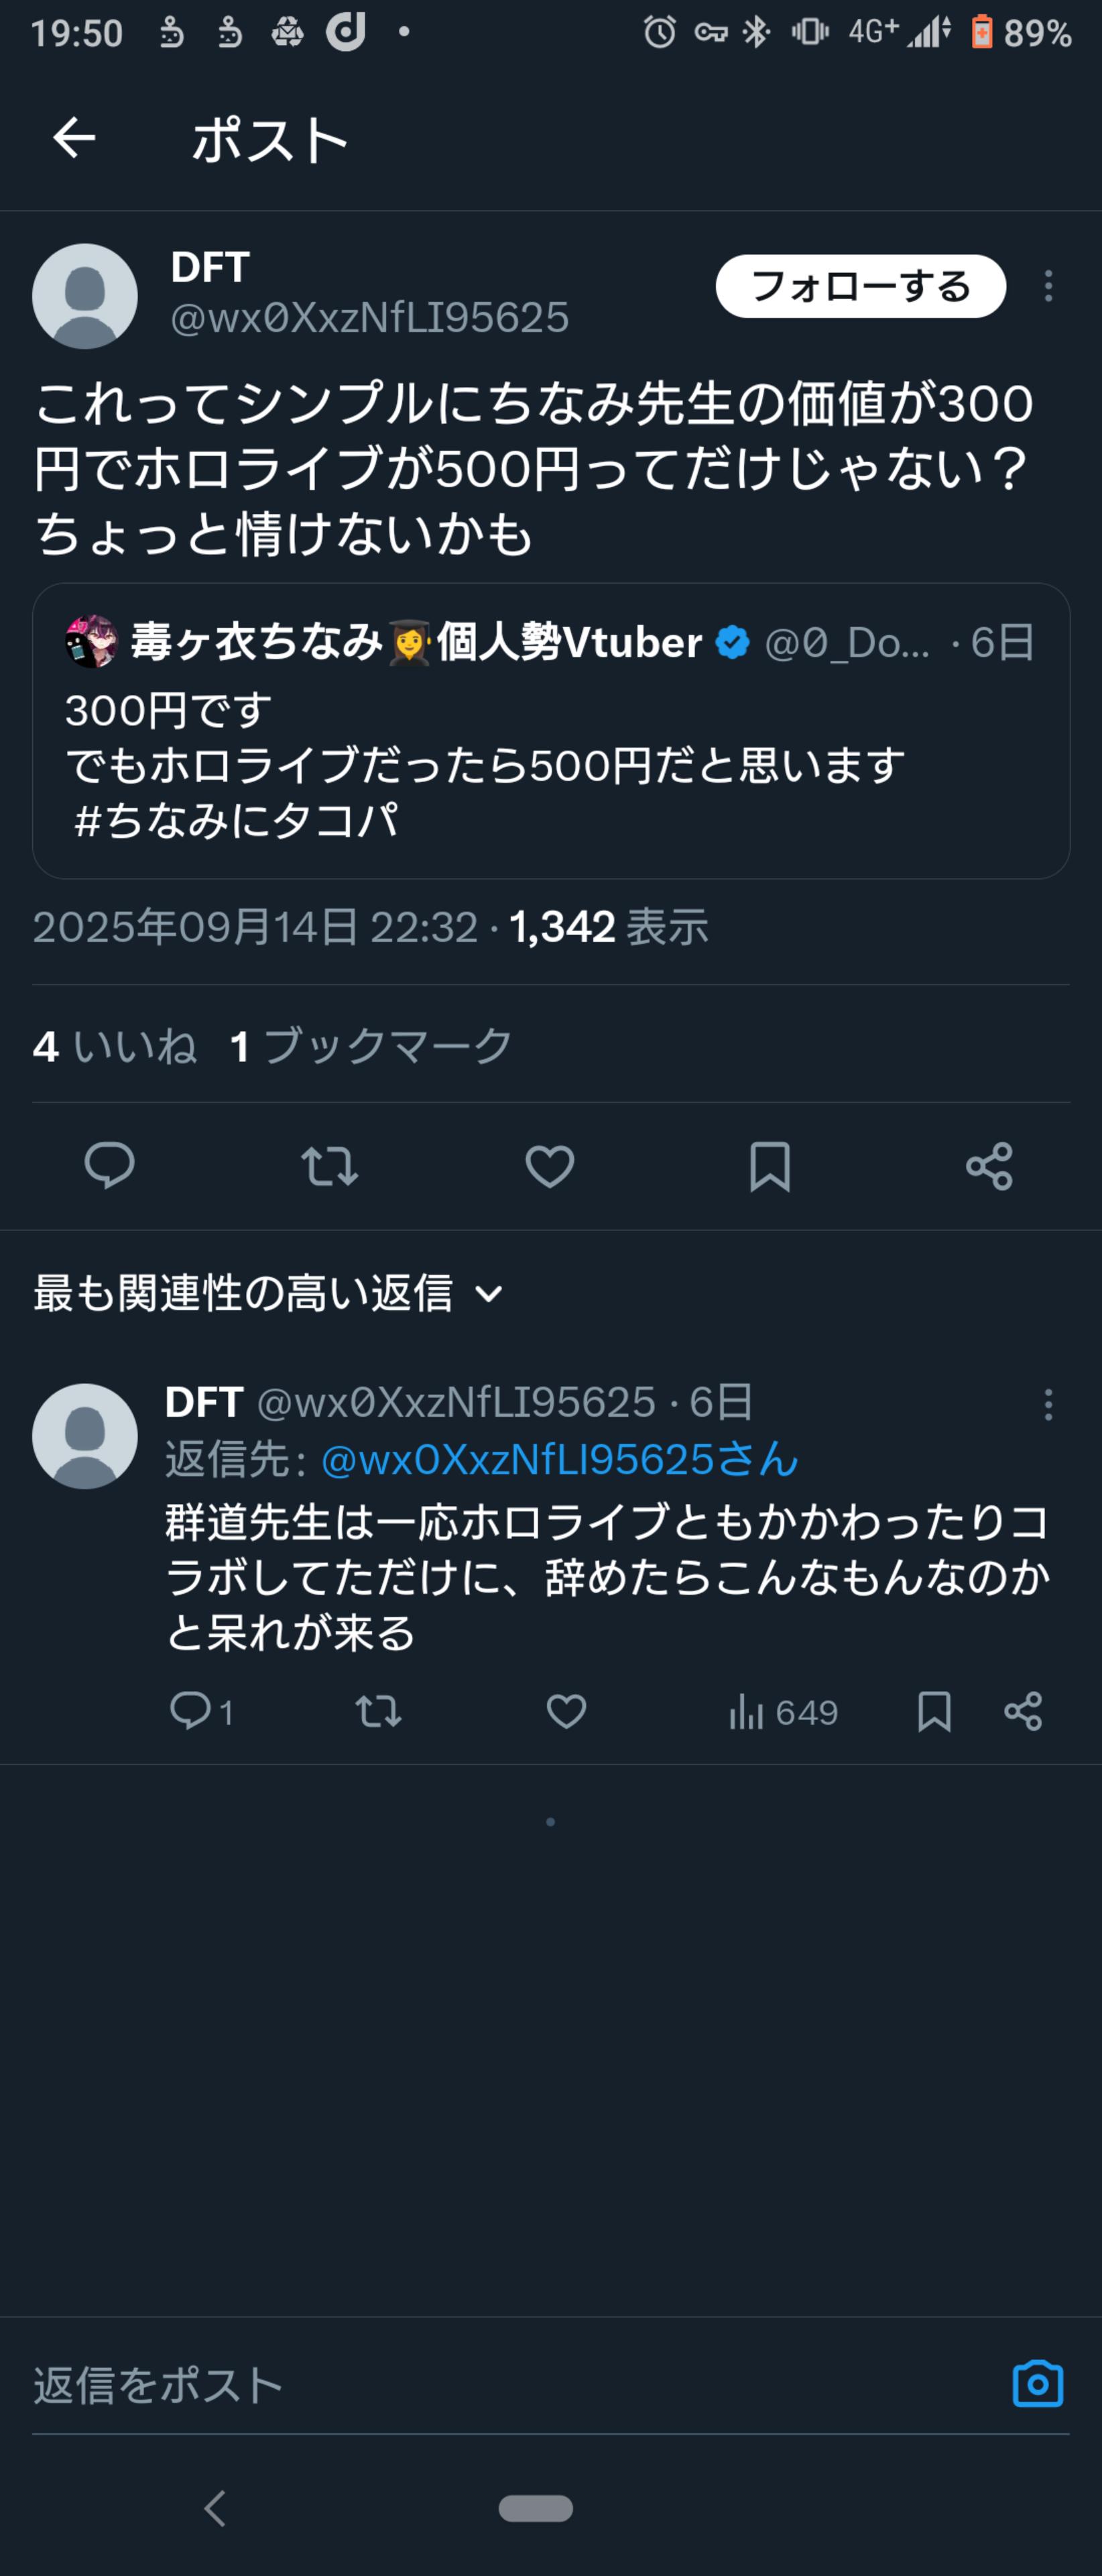
Task: Open the camera icon in the reply bar
Action: pos(1038,2384)
